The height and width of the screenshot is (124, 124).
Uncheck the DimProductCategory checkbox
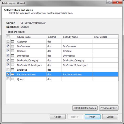tap(8, 60)
